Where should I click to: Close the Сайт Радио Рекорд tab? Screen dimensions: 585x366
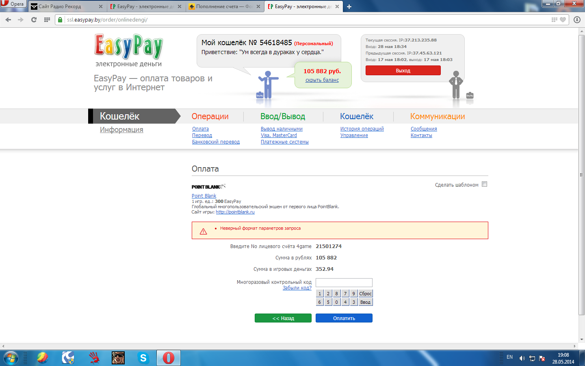[101, 7]
